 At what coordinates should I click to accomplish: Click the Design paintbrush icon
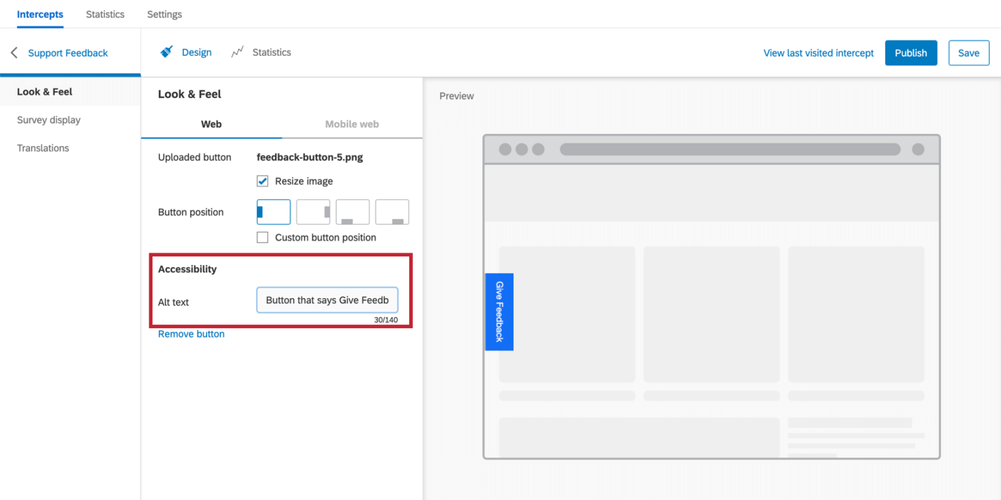click(x=167, y=52)
